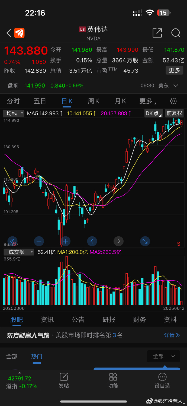The image size is (187, 406).
Task: Expand the 全部 filter dropdown
Action: point(163,356)
